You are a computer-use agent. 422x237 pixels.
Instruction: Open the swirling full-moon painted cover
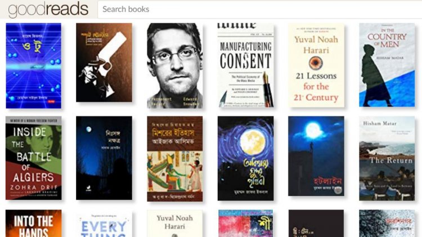245,158
